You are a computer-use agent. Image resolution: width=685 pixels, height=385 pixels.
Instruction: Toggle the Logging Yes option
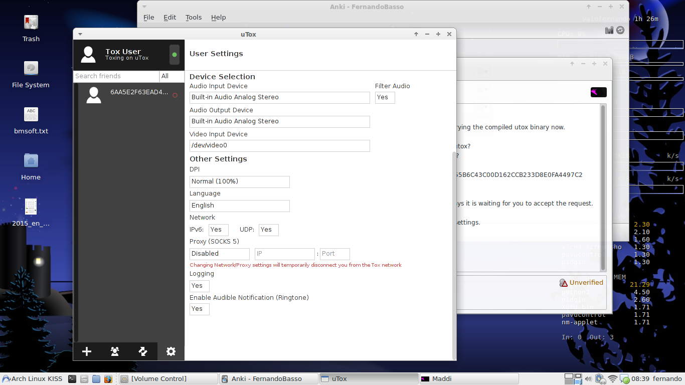click(x=200, y=286)
